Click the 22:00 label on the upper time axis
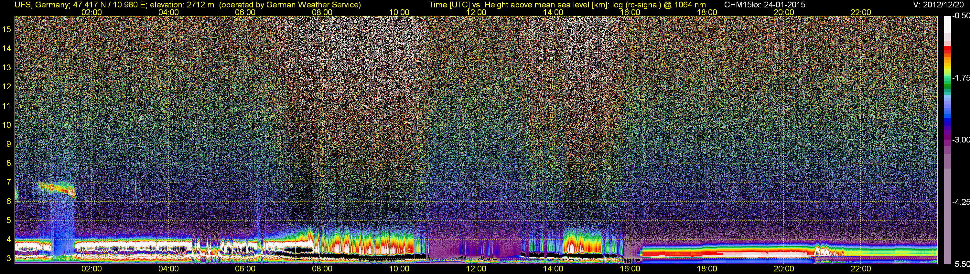Screen dimensions: 970x274 [861, 12]
